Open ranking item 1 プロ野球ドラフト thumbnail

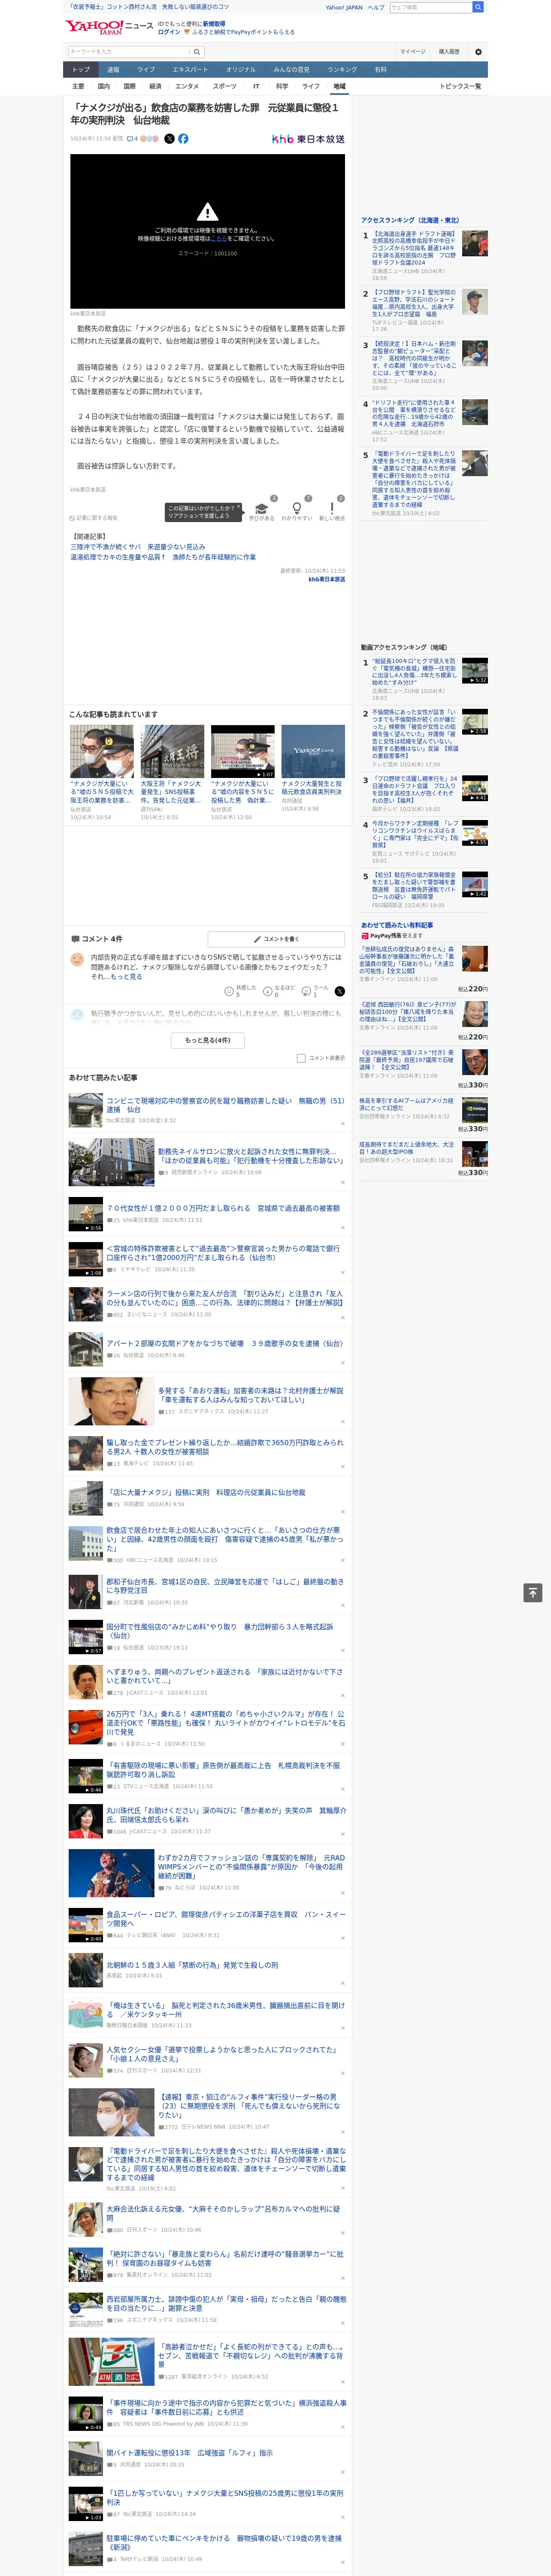(475, 244)
